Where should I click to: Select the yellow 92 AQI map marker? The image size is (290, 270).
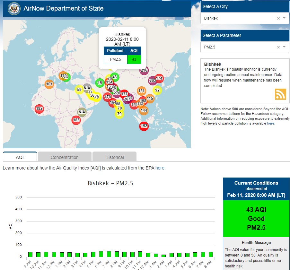157,90
